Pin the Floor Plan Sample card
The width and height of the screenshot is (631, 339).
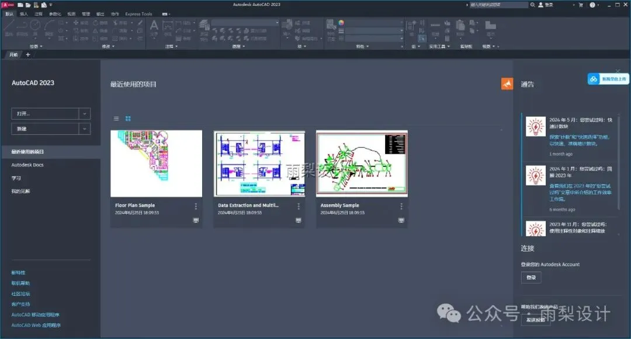coord(196,220)
